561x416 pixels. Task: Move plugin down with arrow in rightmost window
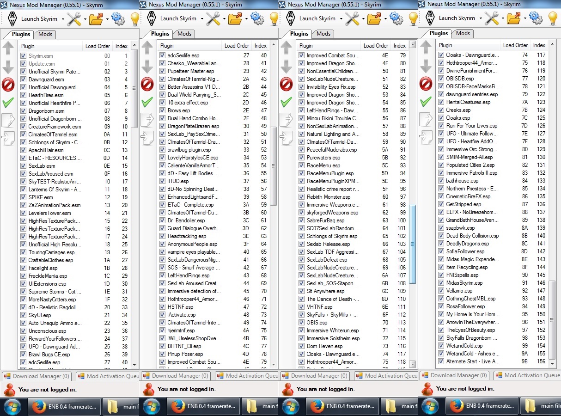coord(426,66)
